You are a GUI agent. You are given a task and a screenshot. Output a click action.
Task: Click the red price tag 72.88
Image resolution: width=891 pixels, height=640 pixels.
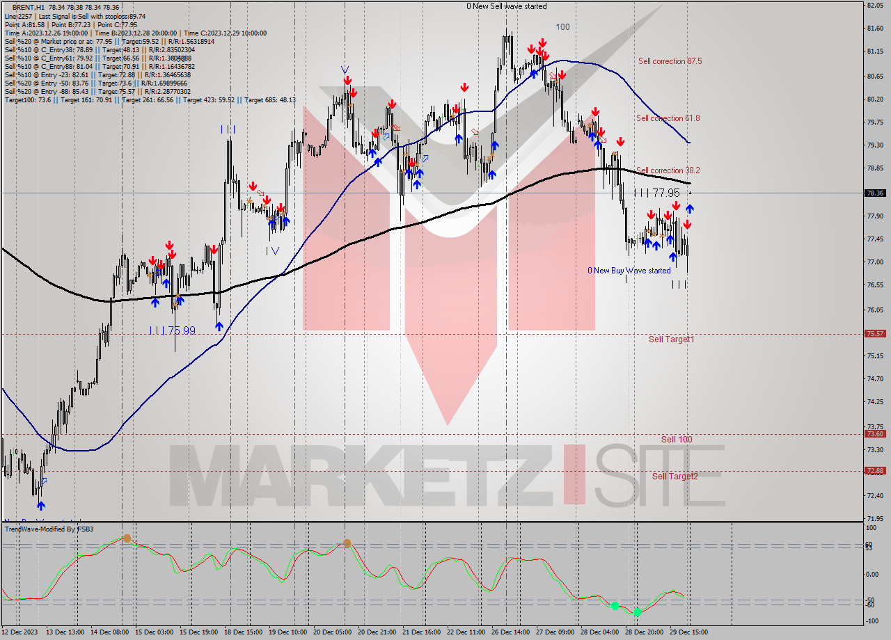[875, 471]
